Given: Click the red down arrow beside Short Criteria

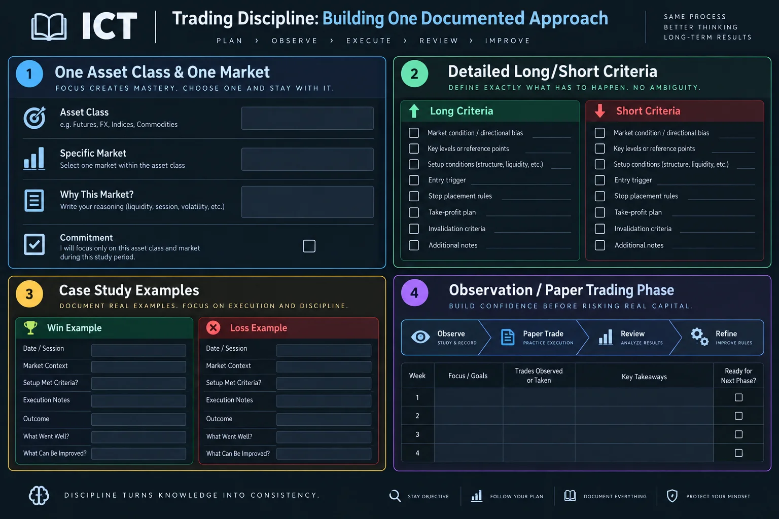Looking at the screenshot, I should (x=600, y=111).
